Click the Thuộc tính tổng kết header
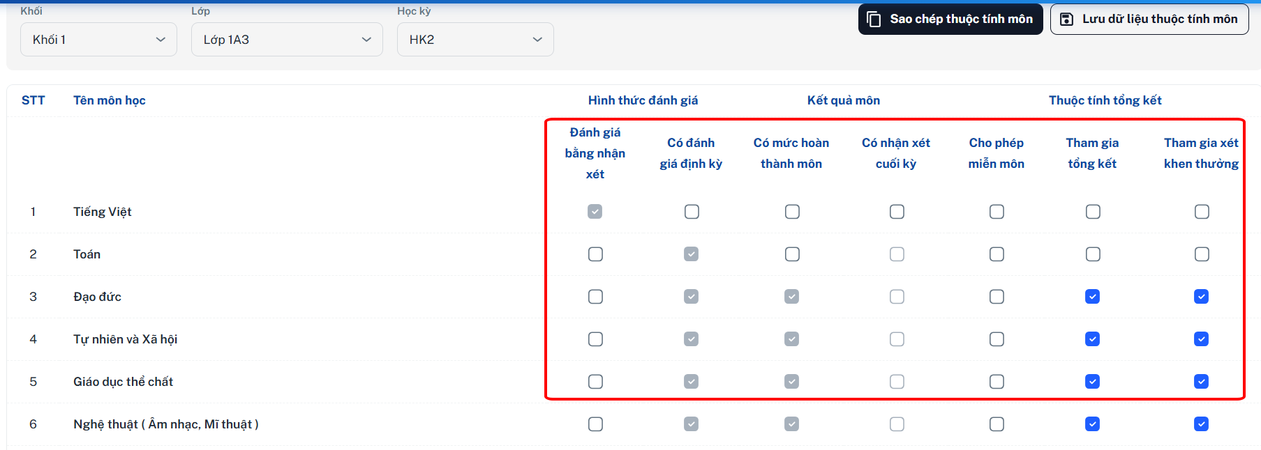Screen dimensions: 1261x450 (x=1105, y=100)
